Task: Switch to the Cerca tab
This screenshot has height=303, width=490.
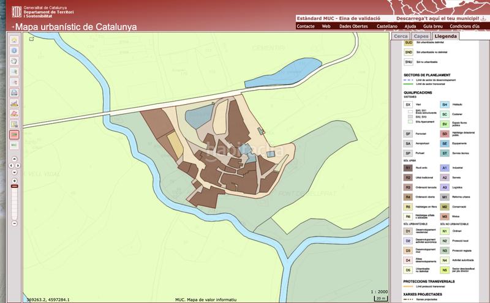Action: (401, 37)
